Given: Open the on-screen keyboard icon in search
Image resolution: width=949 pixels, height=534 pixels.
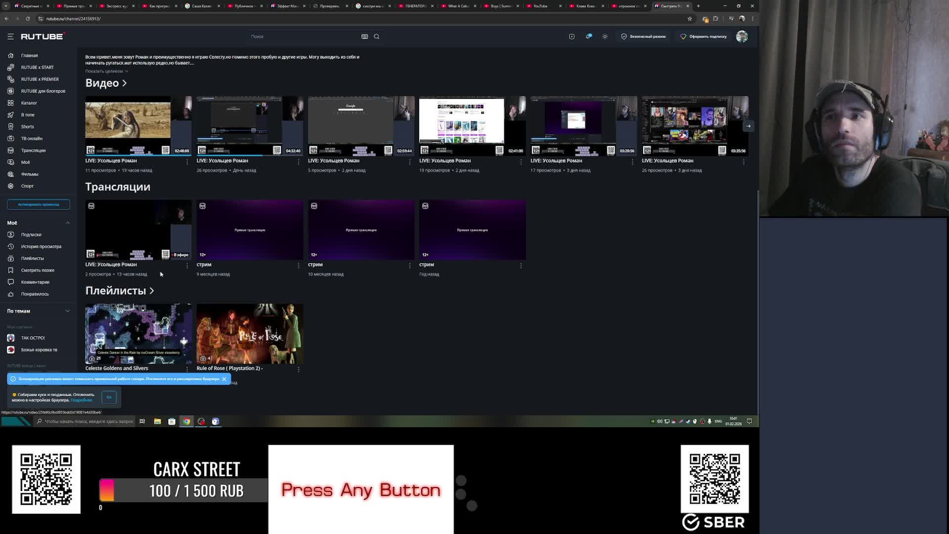Looking at the screenshot, I should [x=365, y=37].
